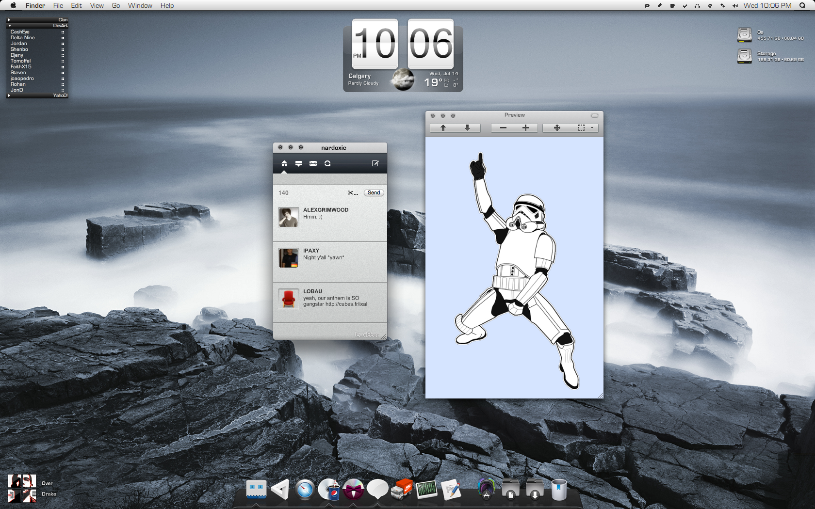Open the white chat bubble app in dock
Viewport: 815px width, 509px height.
pyautogui.click(x=377, y=489)
